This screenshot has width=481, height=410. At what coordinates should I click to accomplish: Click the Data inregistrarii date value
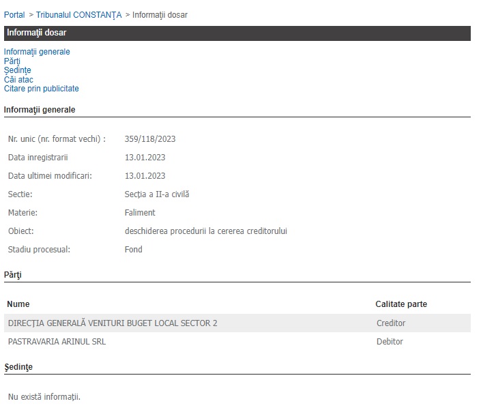tap(145, 158)
